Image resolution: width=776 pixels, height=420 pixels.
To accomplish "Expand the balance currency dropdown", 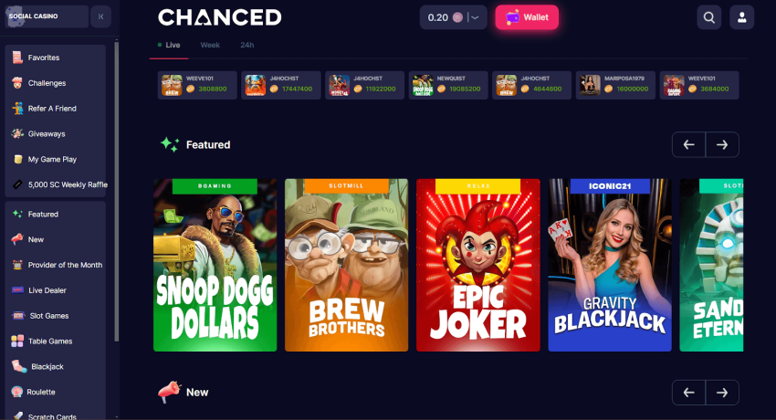I will coord(474,17).
